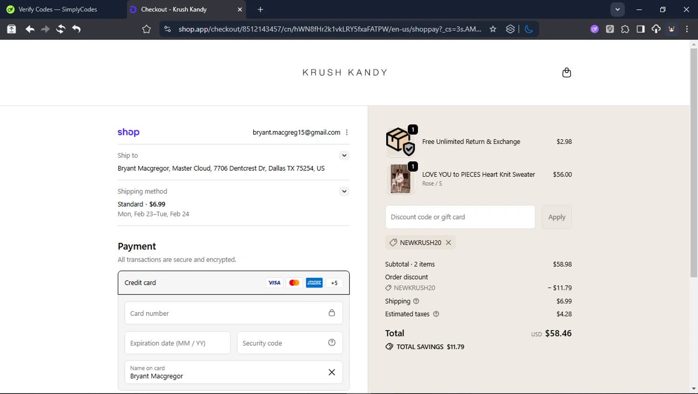Go forward to the next page
Viewport: 698px width, 394px height.
(45, 29)
